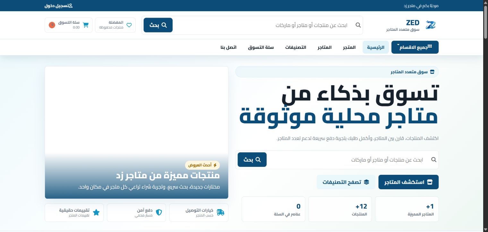Click the منتجات مميزة من متاجر زد banner
The image size is (488, 232).
tap(137, 133)
